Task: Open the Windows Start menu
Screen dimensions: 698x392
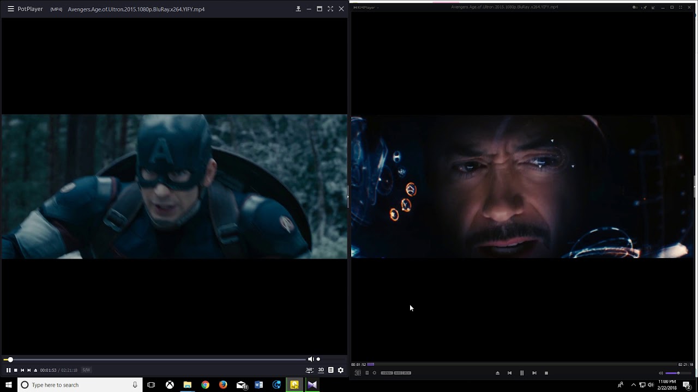Action: (8, 385)
